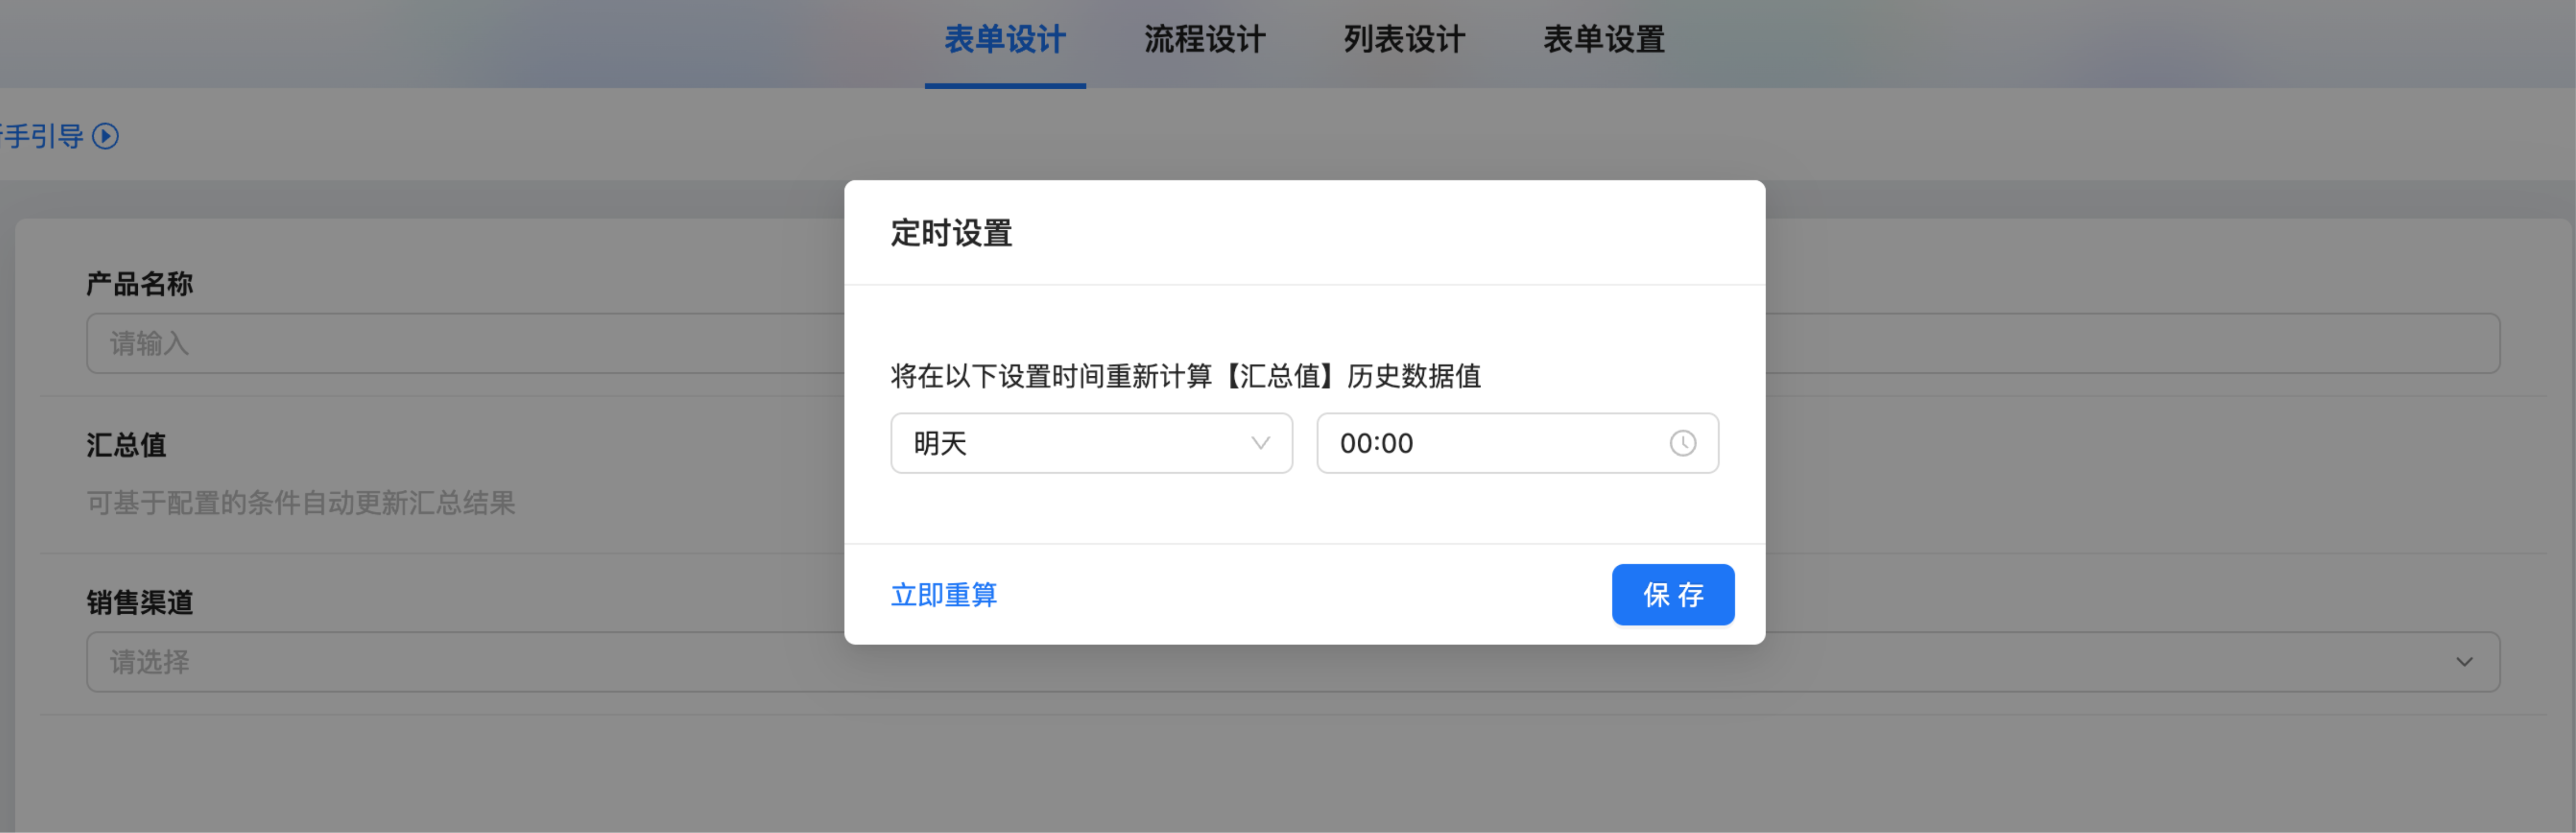Image resolution: width=2576 pixels, height=833 pixels.
Task: Open the 明天 day selector
Action: click(x=1091, y=443)
